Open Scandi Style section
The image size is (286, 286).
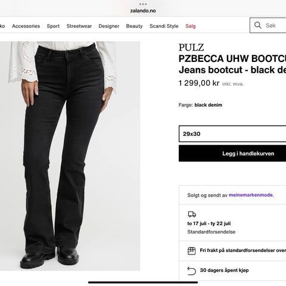(164, 26)
